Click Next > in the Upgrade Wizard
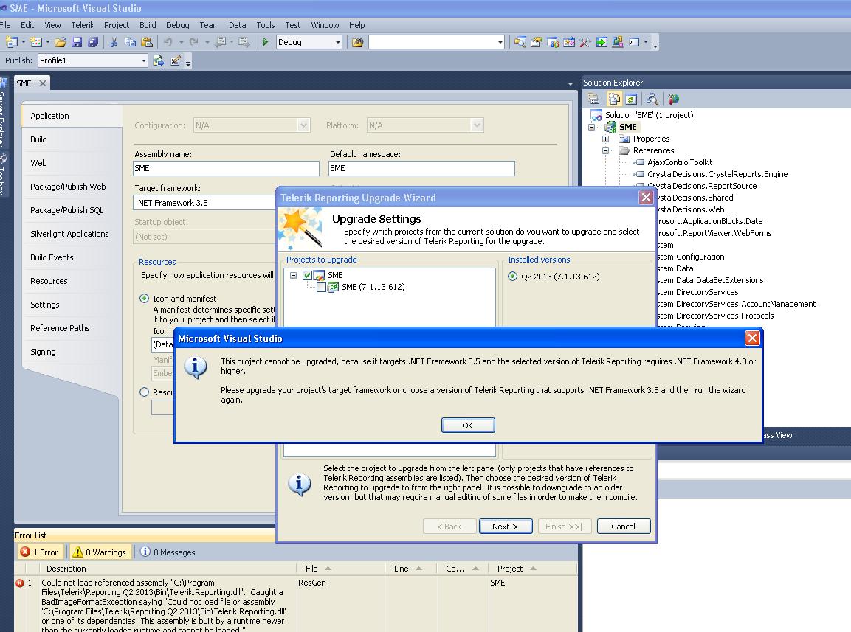The image size is (851, 632). (506, 527)
